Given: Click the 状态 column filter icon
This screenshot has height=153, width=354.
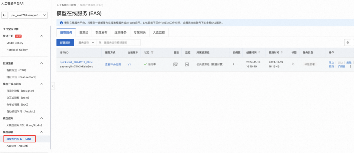Looking at the screenshot, I should click(x=152, y=52).
